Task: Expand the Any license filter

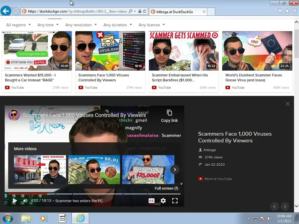Action: (152, 25)
